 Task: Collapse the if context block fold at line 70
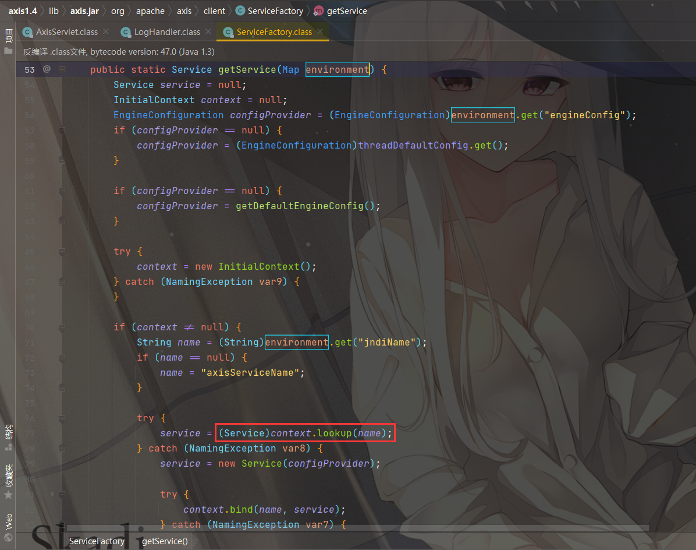pyautogui.click(x=62, y=327)
